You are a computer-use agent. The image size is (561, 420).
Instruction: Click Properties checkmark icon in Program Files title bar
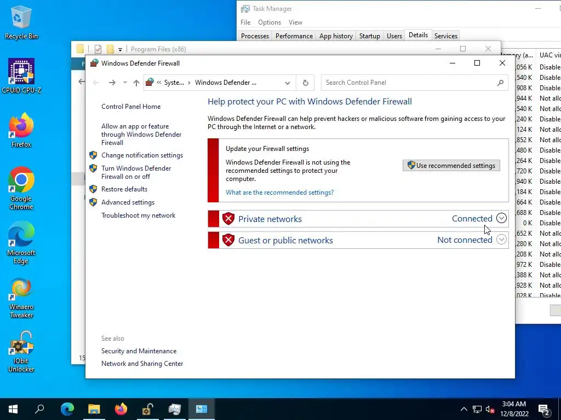98,49
